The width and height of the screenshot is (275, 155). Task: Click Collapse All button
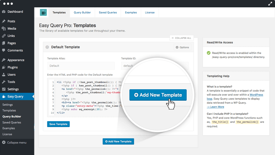pyautogui.click(x=181, y=38)
